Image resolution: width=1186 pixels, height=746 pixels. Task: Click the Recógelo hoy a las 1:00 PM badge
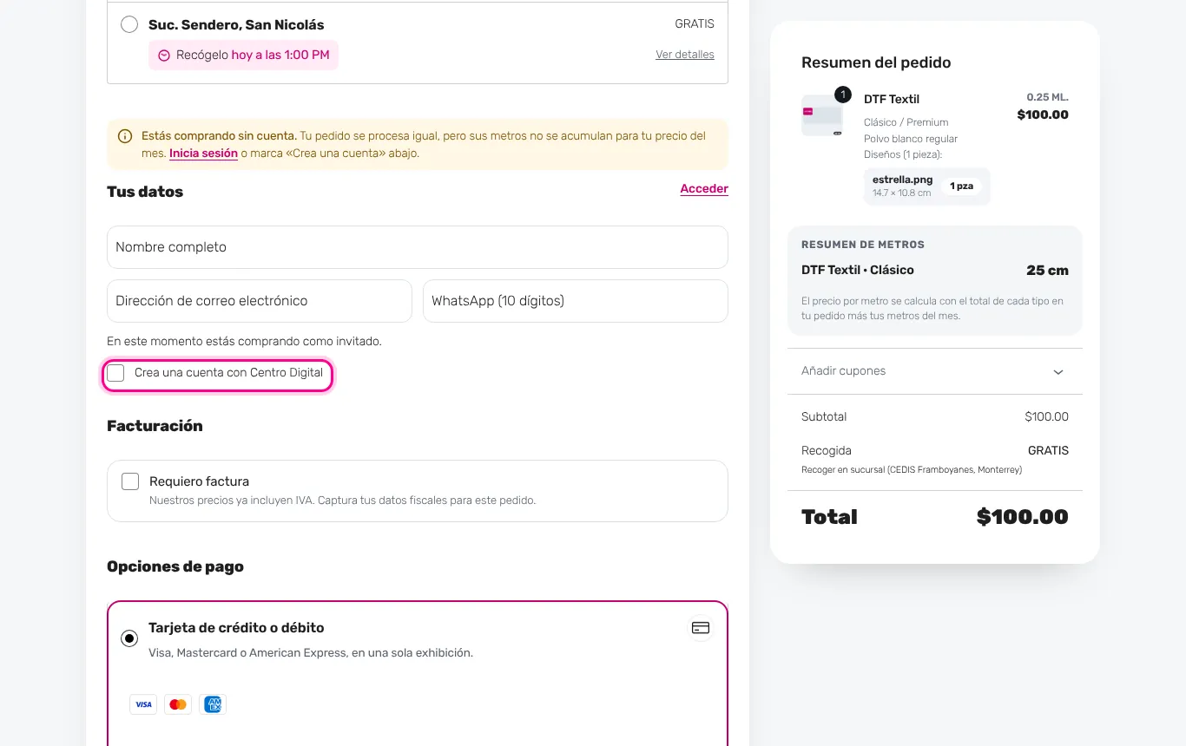243,56
